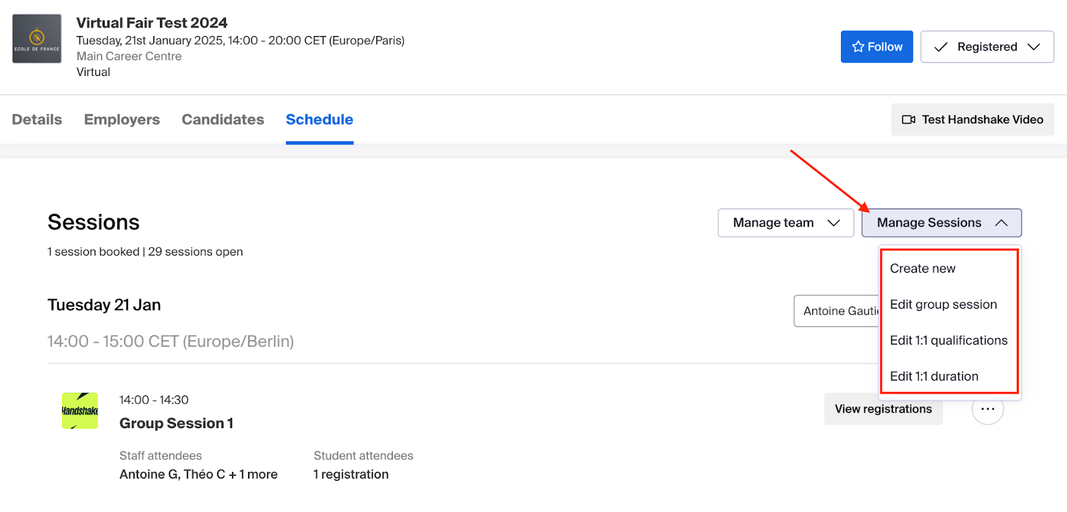Switch to the Details tab
Viewport: 1067px width, 512px height.
coord(37,119)
